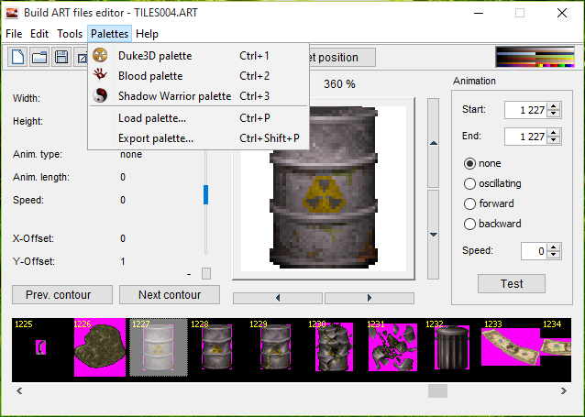This screenshot has width=585, height=417.
Task: Select the none animation radio button
Action: [x=469, y=163]
